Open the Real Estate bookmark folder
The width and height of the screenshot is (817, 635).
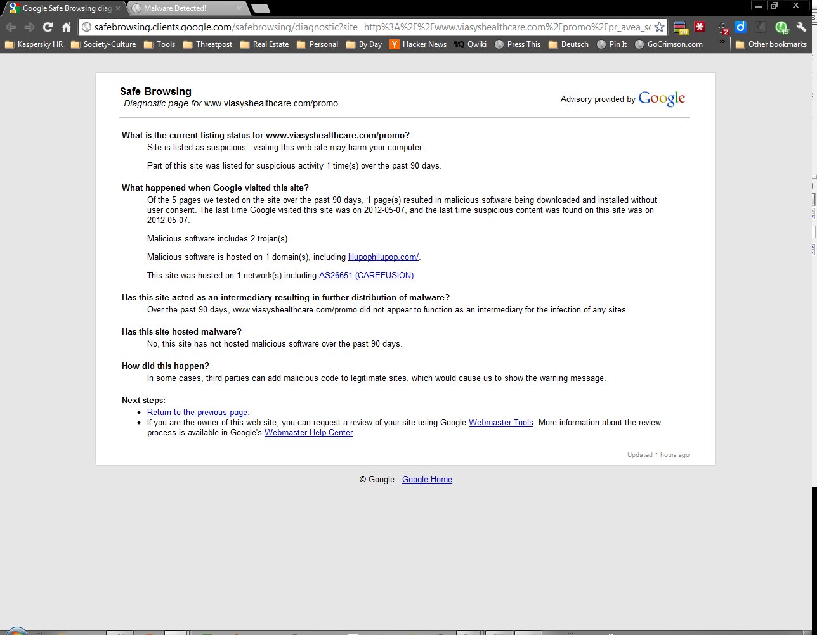[x=265, y=44]
